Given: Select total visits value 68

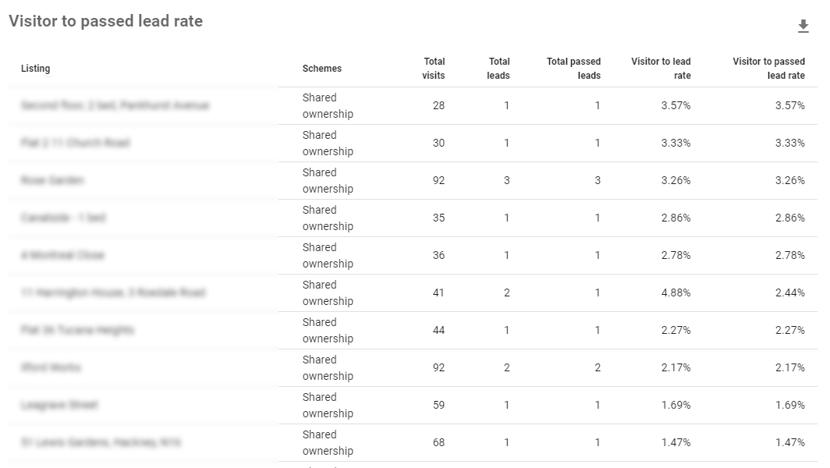Looking at the screenshot, I should click(438, 442).
